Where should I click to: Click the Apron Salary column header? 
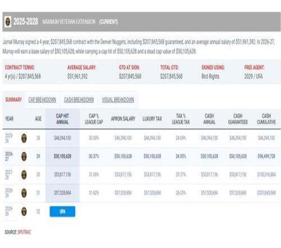click(x=123, y=119)
